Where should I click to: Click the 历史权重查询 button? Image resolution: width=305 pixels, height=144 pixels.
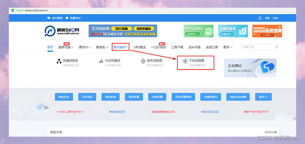pos(183,97)
